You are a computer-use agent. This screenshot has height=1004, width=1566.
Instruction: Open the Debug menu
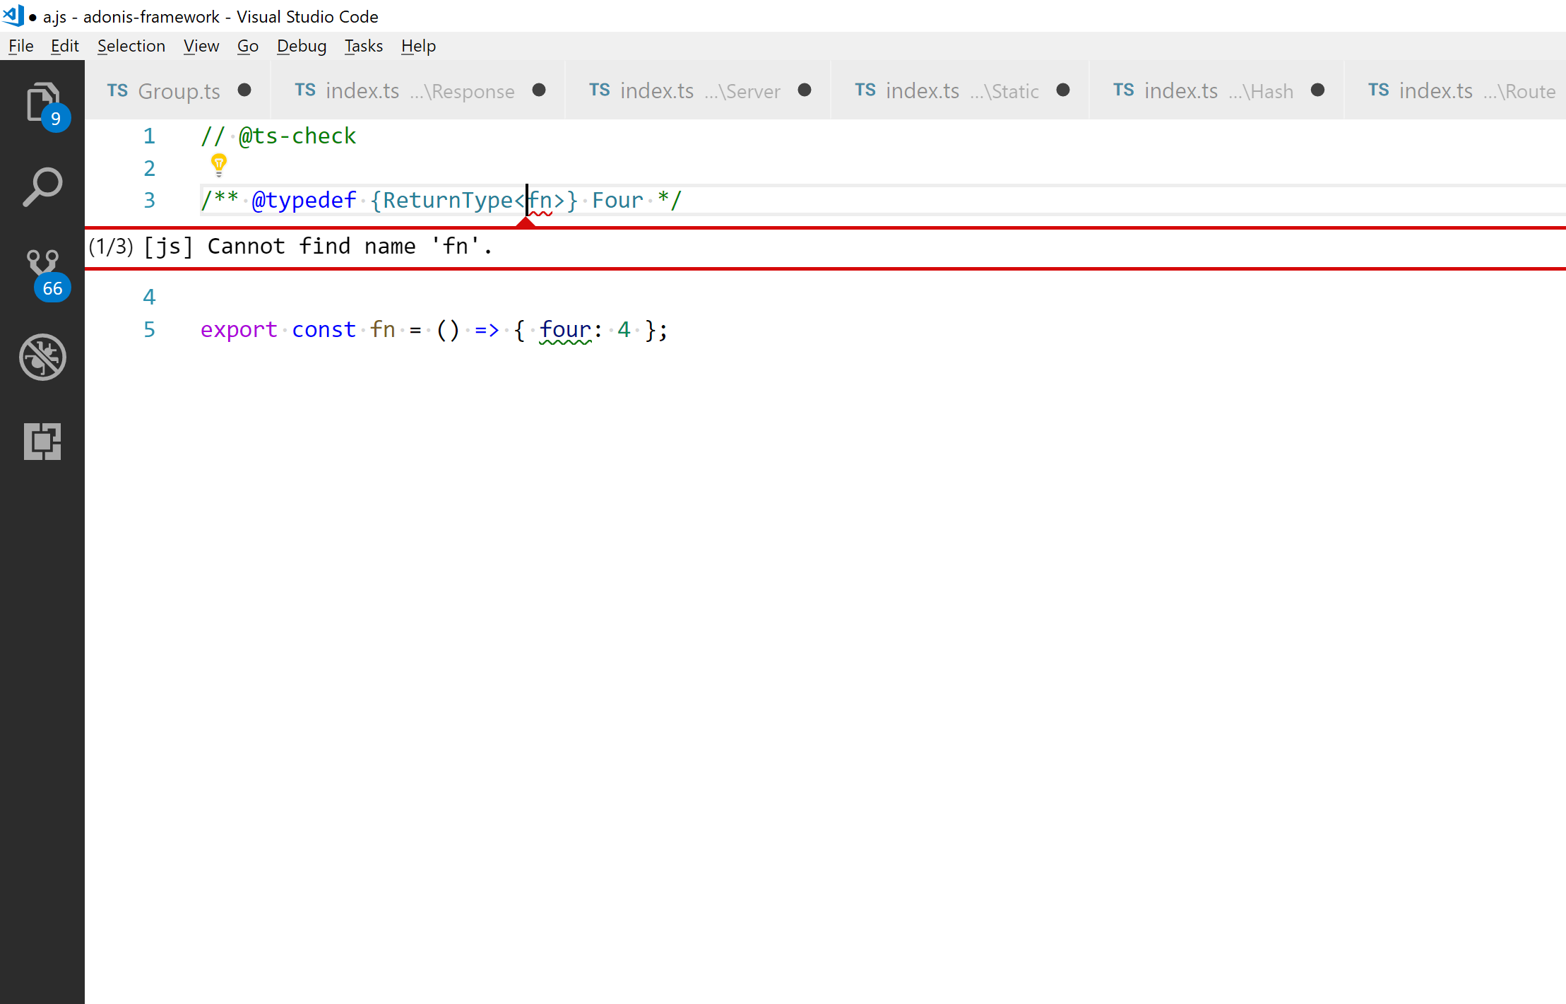point(301,45)
